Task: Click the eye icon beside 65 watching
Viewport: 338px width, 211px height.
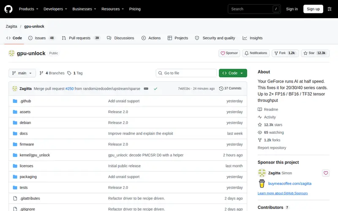Action: tap(260, 133)
